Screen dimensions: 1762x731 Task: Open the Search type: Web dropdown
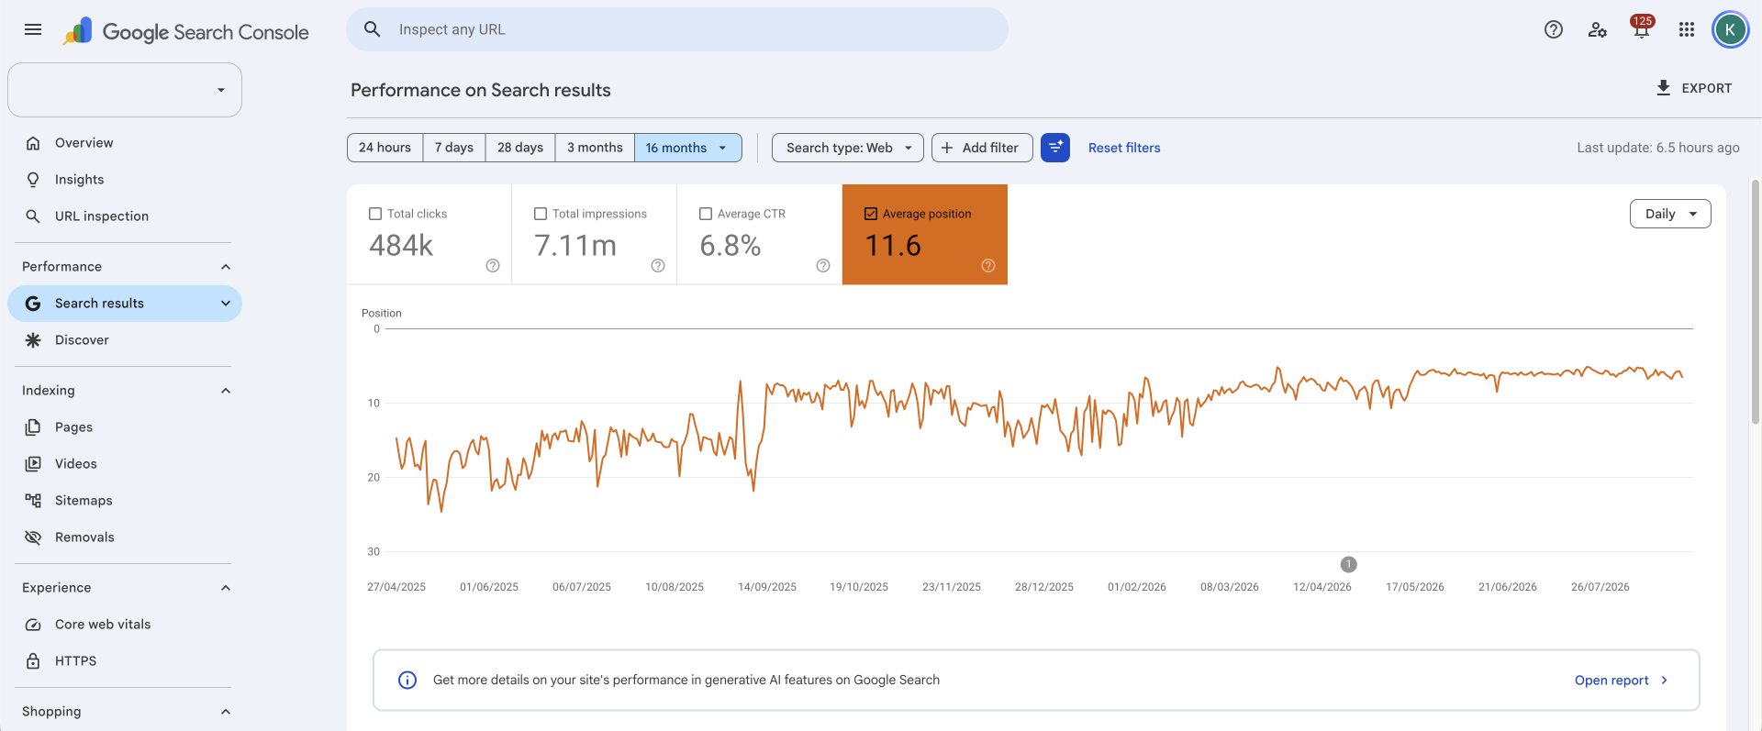[848, 148]
